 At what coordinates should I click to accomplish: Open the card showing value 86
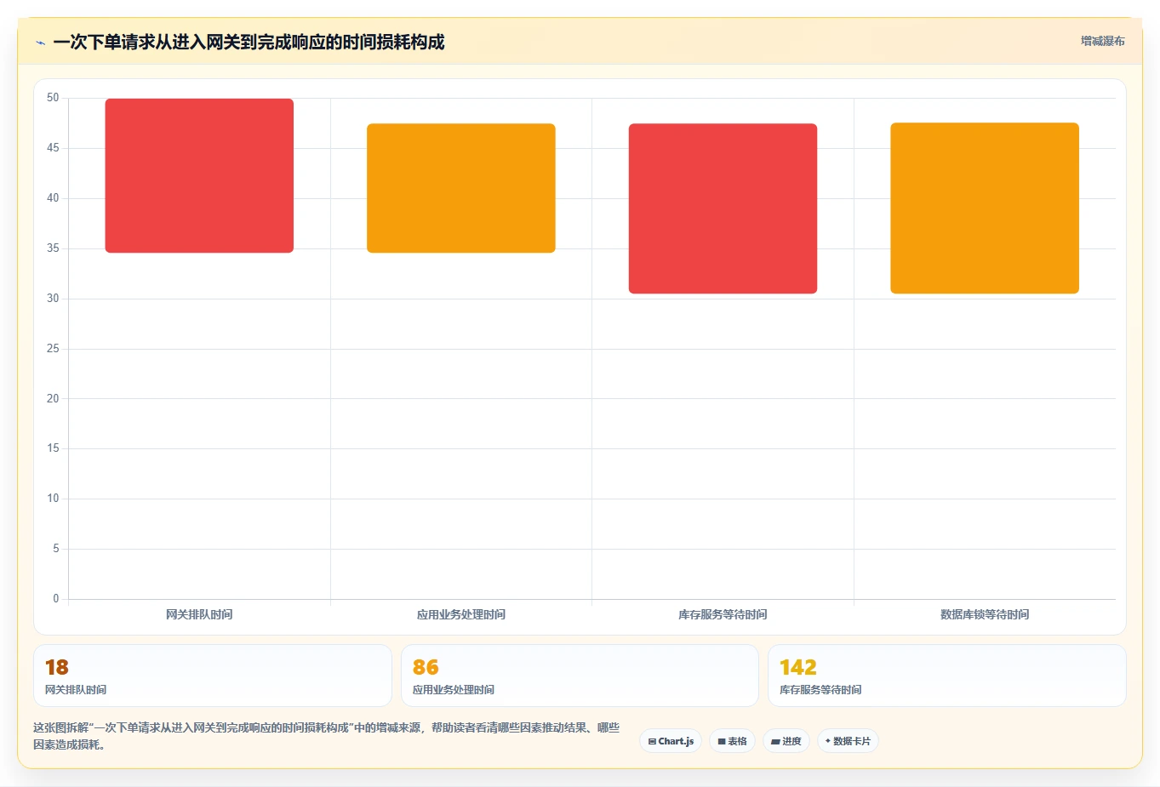coord(580,676)
